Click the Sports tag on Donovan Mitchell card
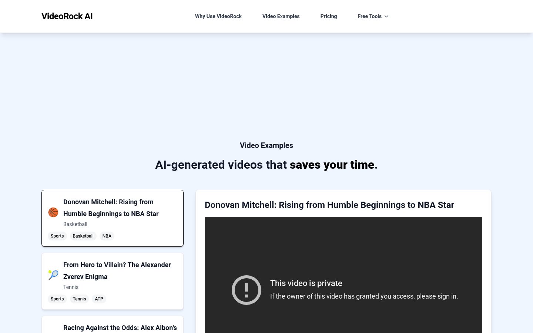 click(57, 236)
